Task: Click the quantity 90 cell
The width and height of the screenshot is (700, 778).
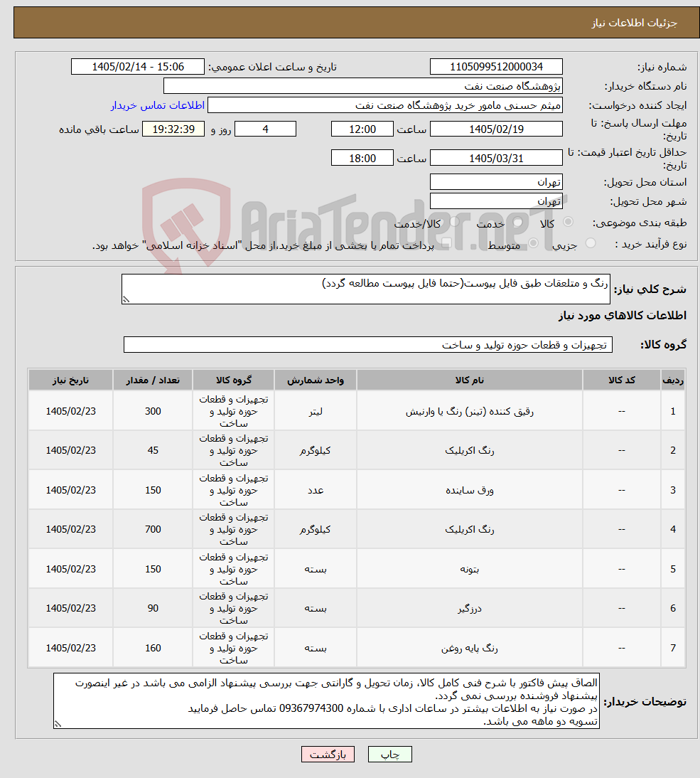Action: [153, 608]
